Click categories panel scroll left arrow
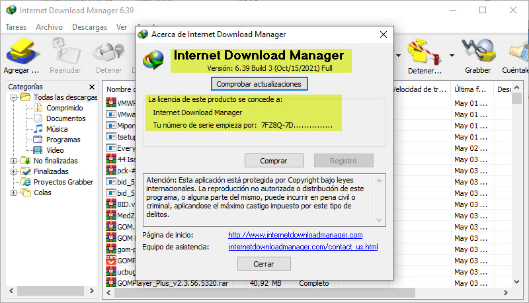Viewport: 529px width, 303px height. point(11,290)
